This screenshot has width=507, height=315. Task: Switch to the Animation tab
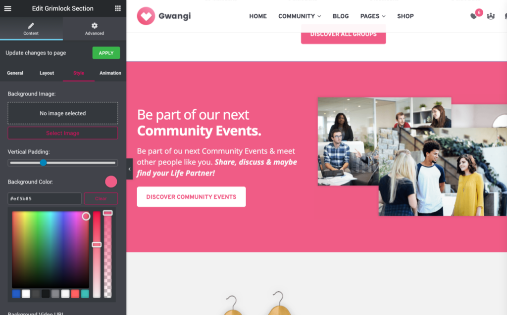110,73
